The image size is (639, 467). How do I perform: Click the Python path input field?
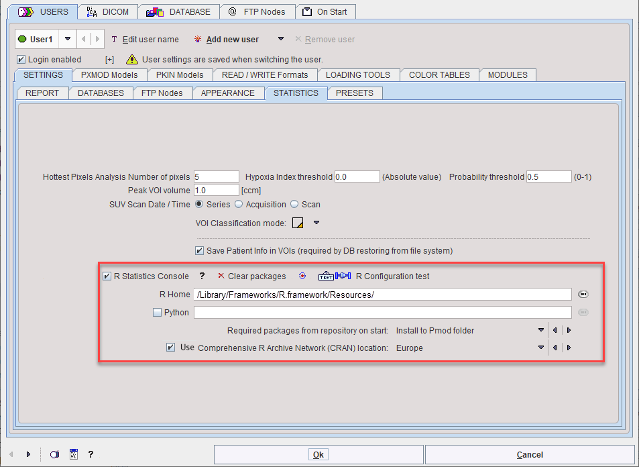pos(383,313)
